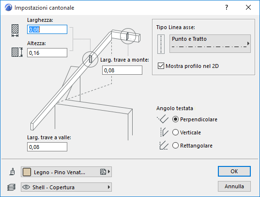Click the Angolo testata label
The width and height of the screenshot is (260, 197).
coord(175,108)
